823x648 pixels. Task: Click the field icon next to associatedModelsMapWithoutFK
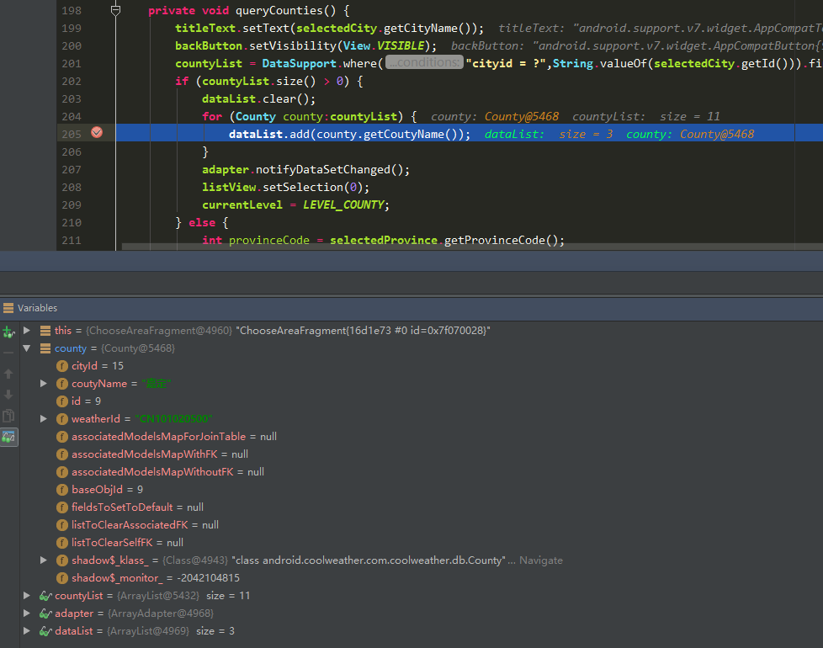pos(62,472)
